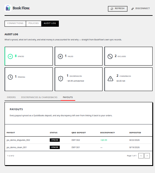Open the 8 Synced summary card

[x=29, y=56]
